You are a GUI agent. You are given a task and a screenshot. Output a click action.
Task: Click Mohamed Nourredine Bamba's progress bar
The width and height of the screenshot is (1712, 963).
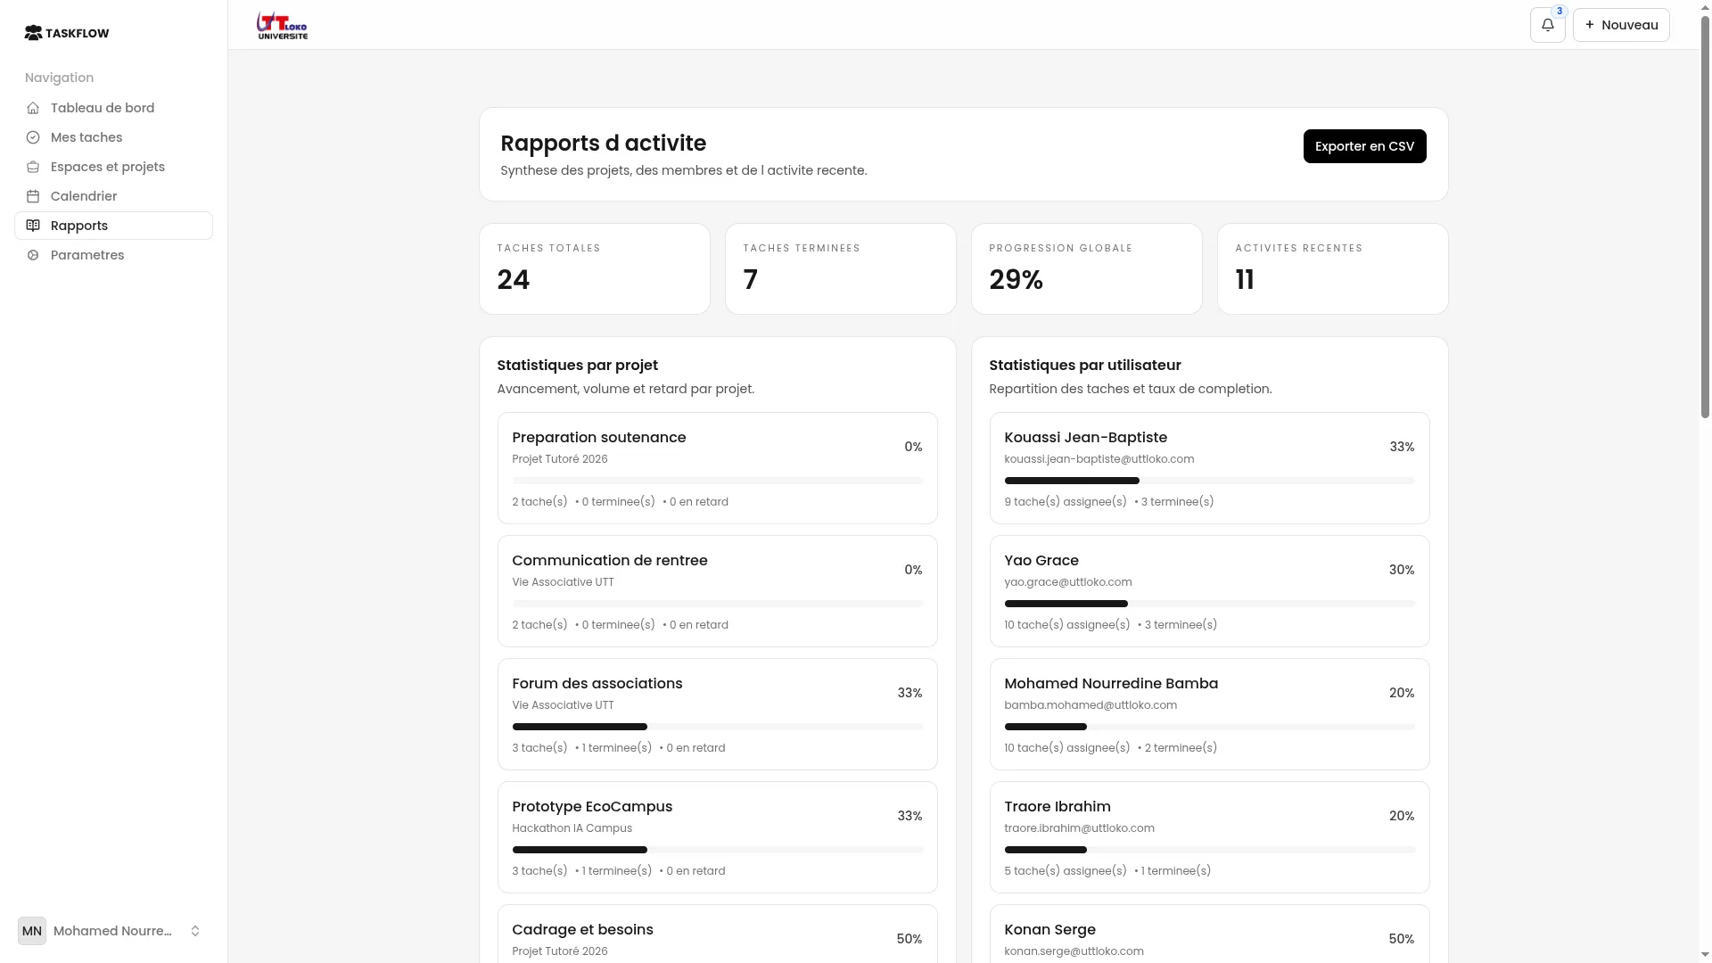point(1209,727)
